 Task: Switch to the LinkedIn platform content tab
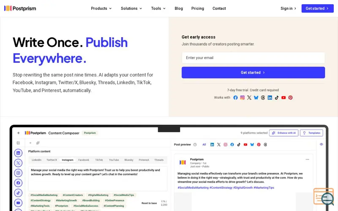pyautogui.click(x=37, y=160)
